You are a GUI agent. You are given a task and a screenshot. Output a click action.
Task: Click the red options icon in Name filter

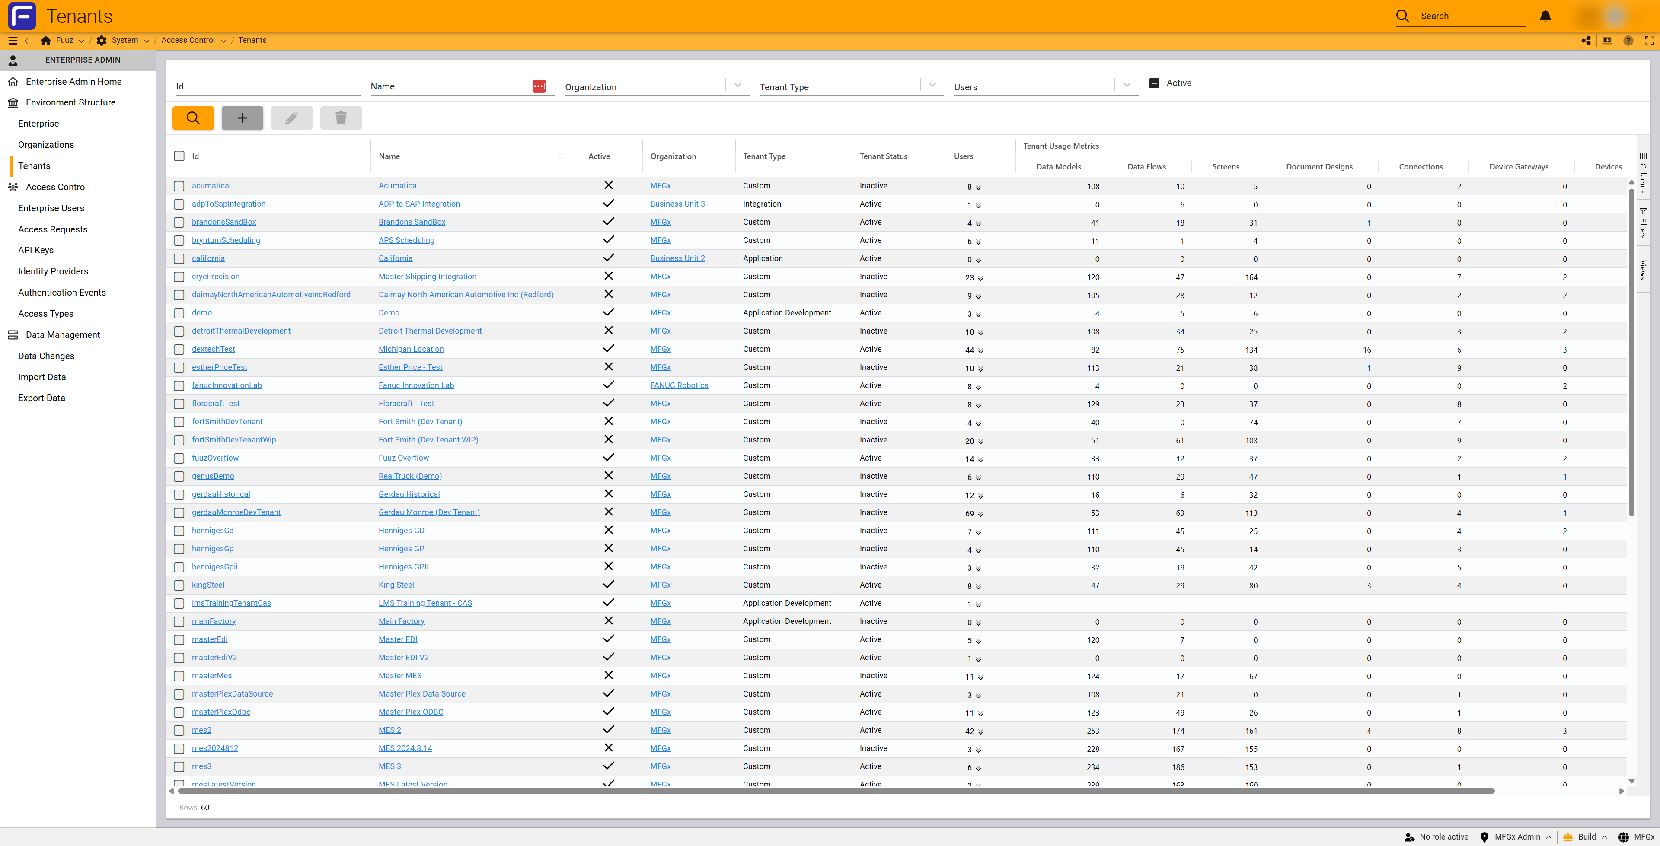(539, 86)
